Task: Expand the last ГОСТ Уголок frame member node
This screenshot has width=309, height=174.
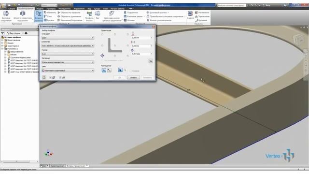Action: (5, 72)
